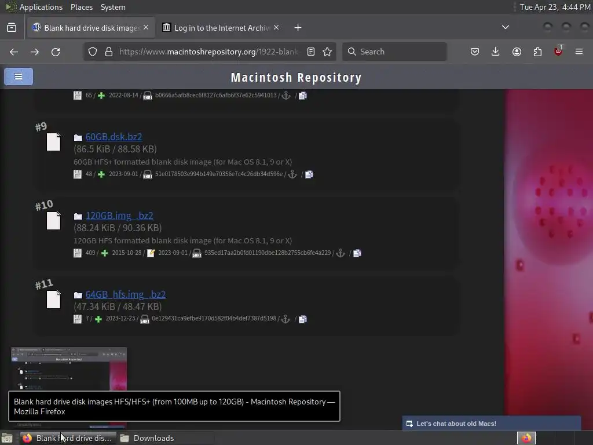The height and width of the screenshot is (445, 593).
Task: Click the anchor icon in the 64GB_hfs.img_.bz2 row
Action: click(286, 319)
